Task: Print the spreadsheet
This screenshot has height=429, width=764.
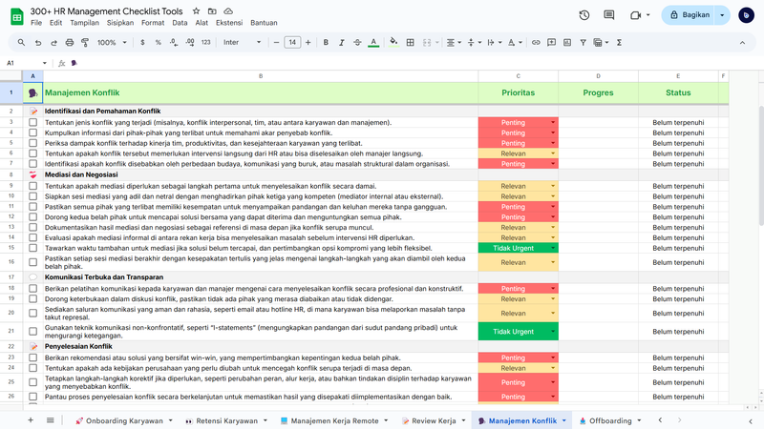Action: pos(70,43)
